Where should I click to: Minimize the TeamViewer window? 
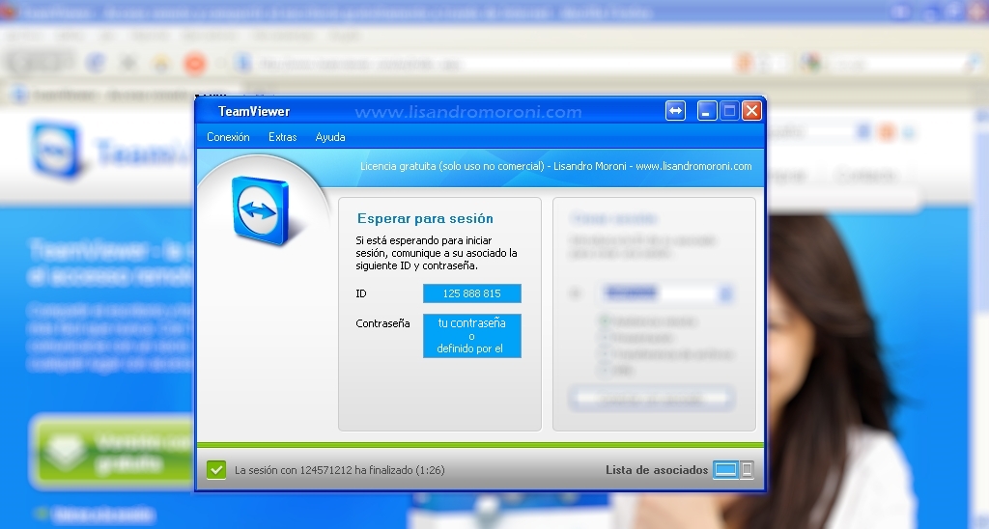tap(706, 111)
